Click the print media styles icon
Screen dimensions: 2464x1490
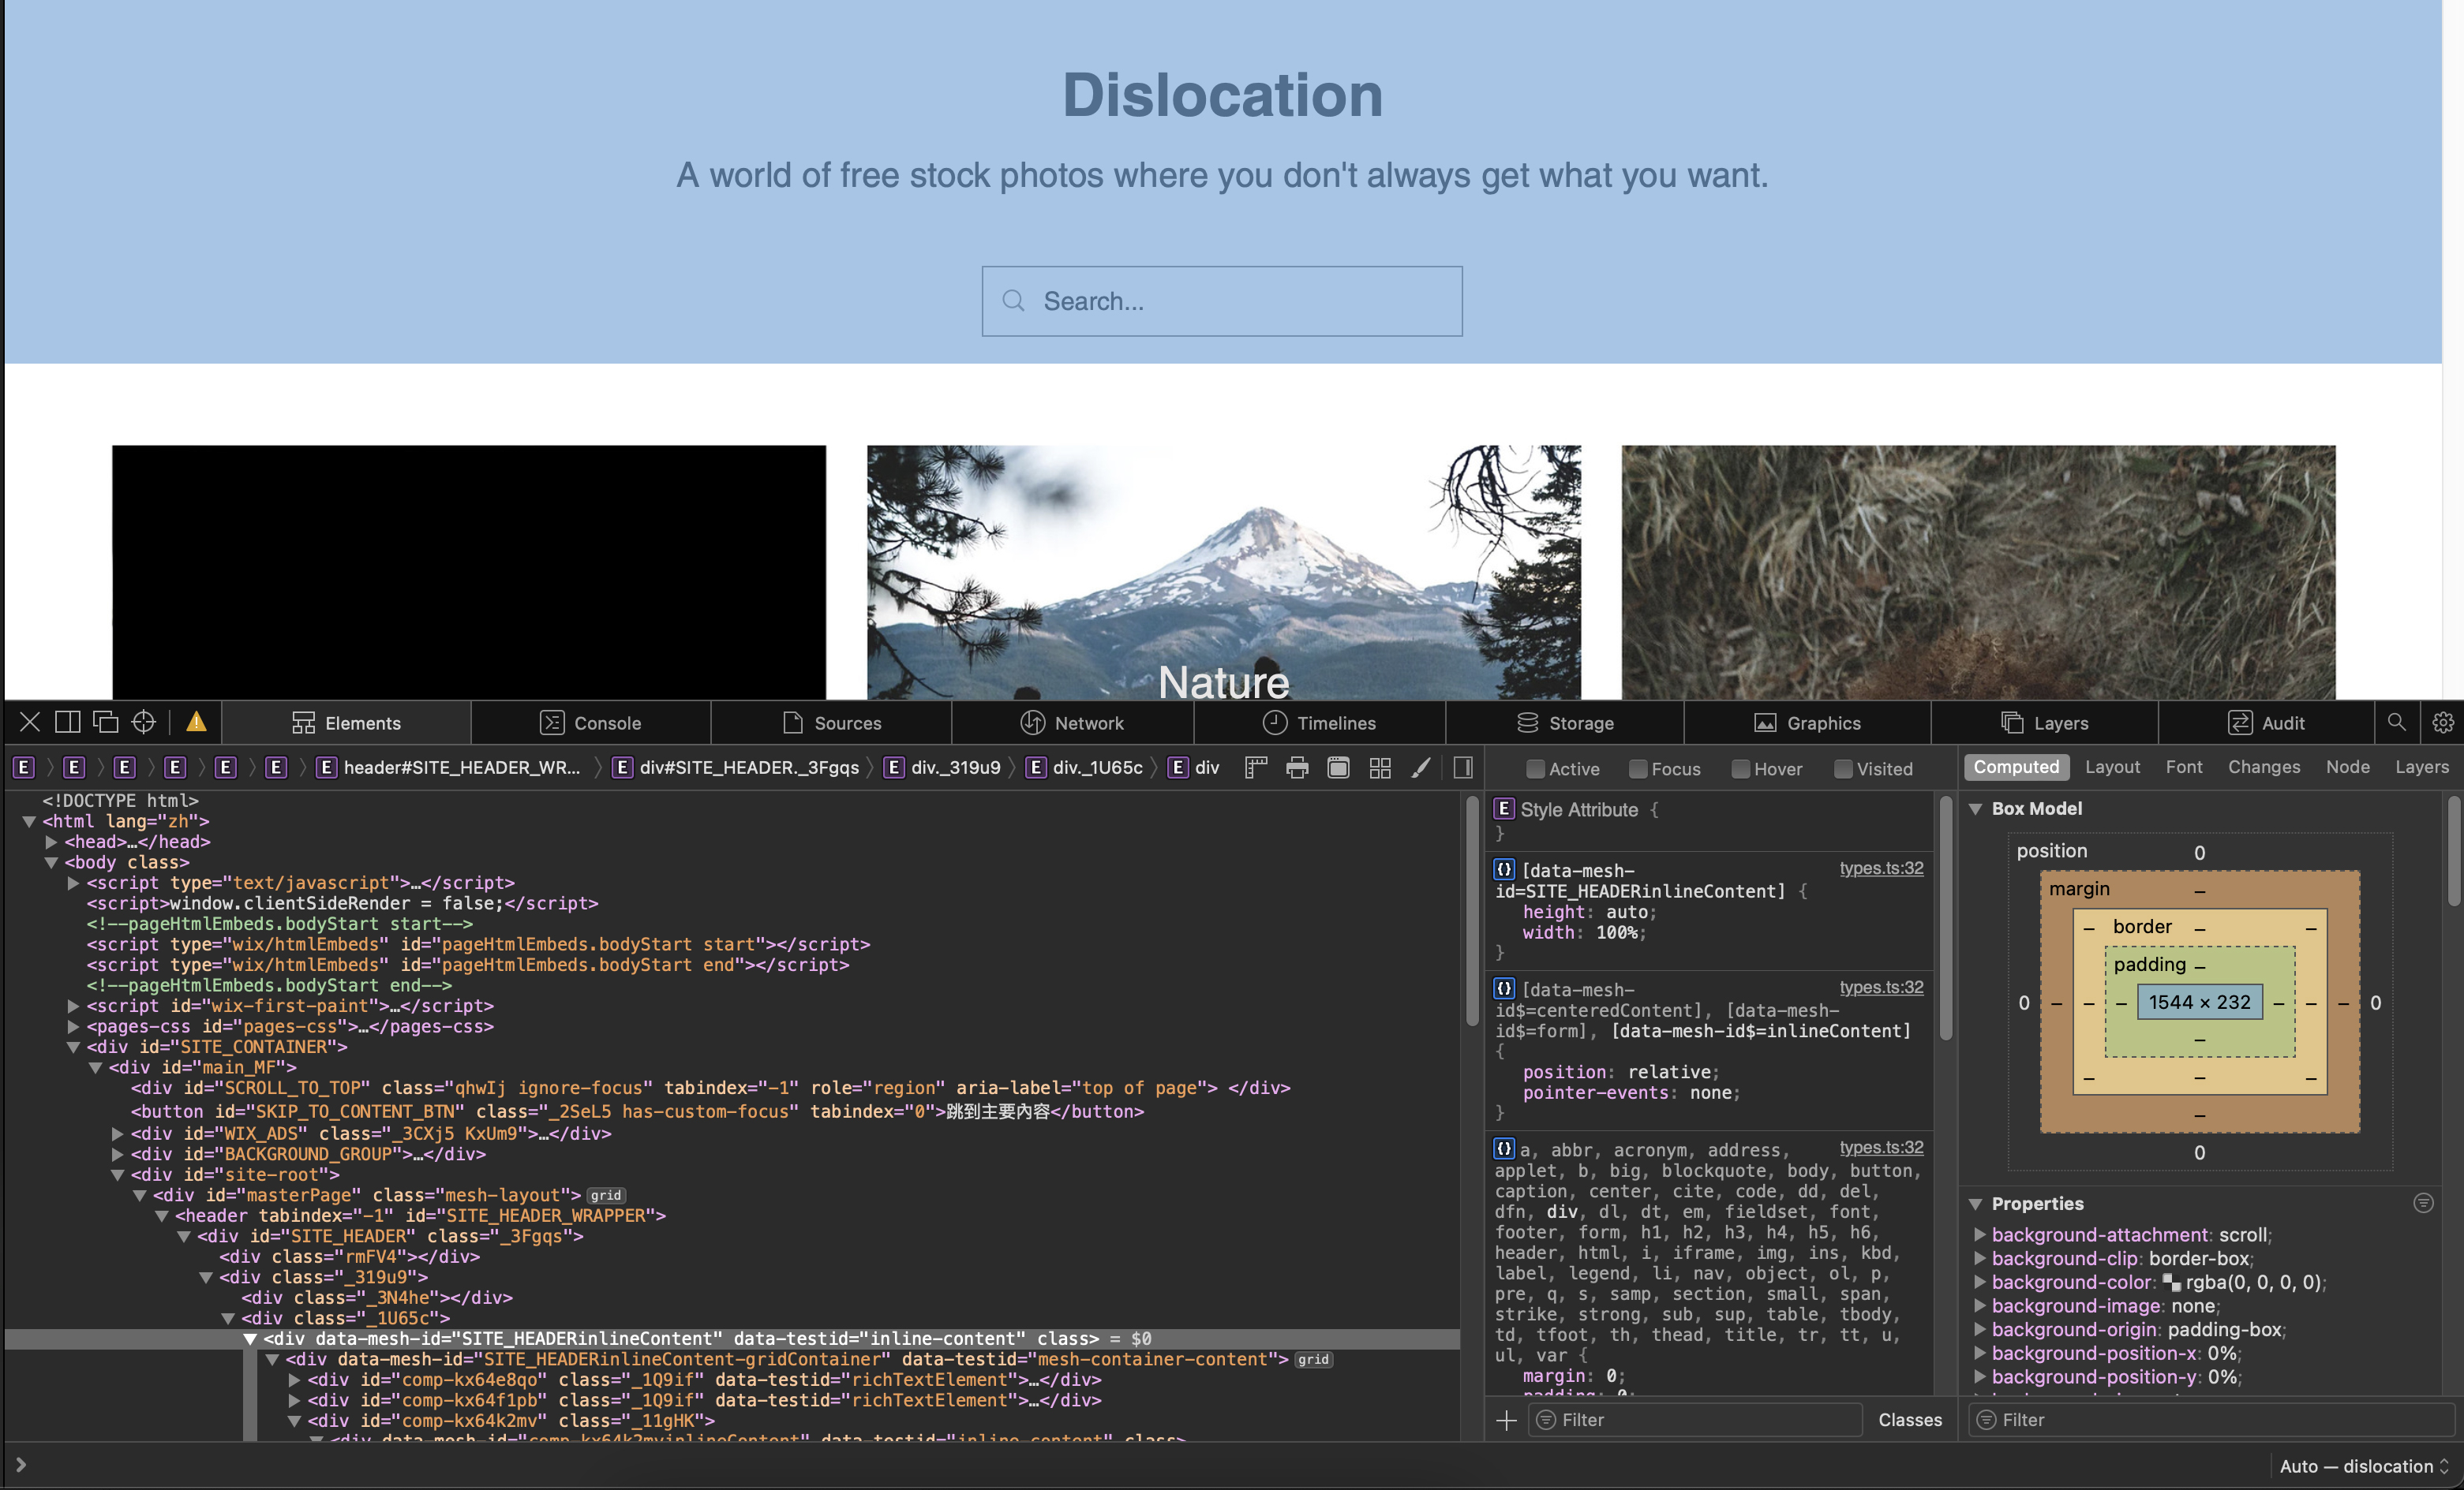(x=1297, y=767)
